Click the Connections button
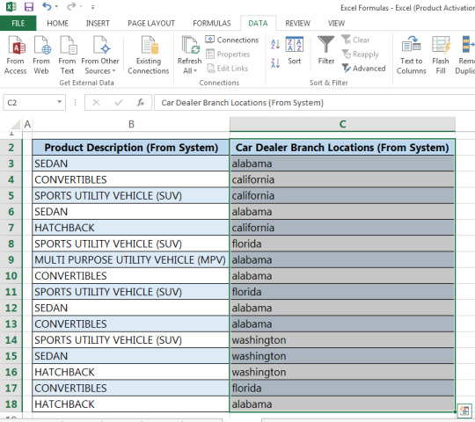The width and height of the screenshot is (475, 422). (232, 40)
